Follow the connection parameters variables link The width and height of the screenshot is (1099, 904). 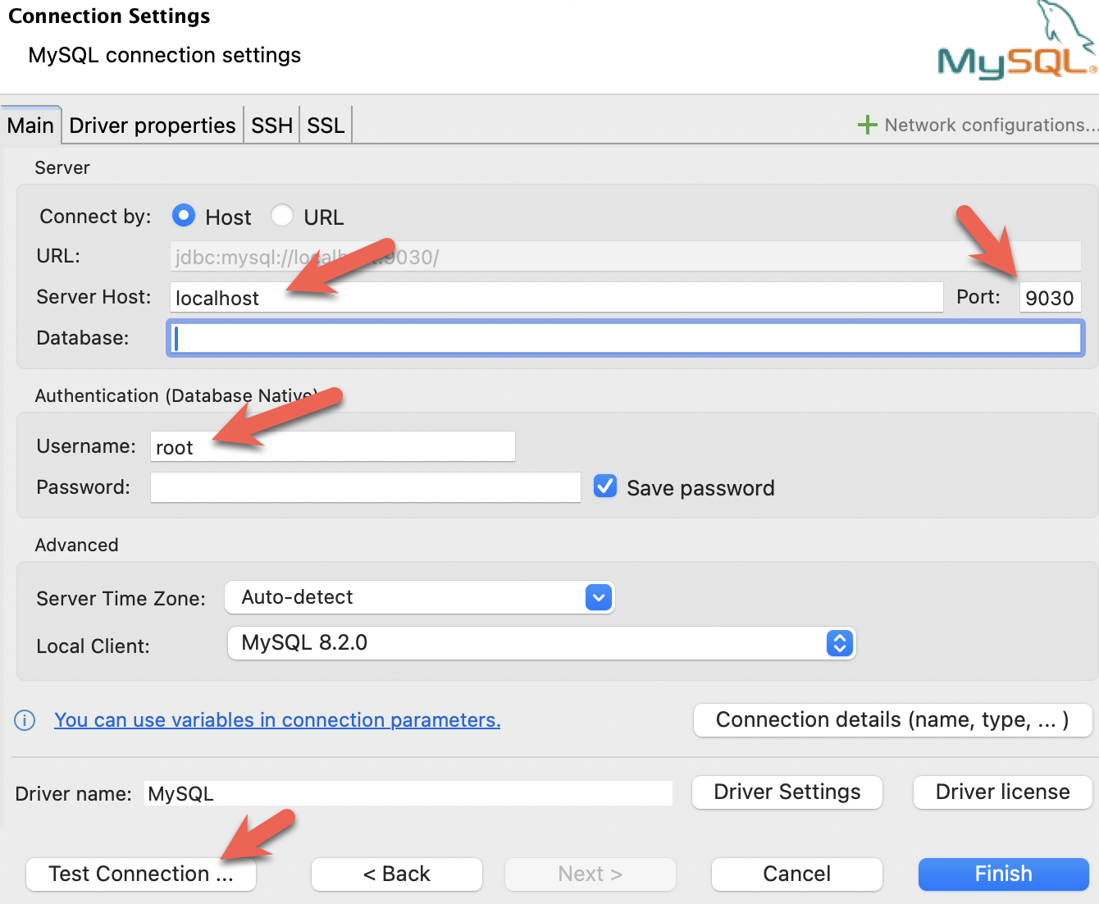(x=277, y=719)
